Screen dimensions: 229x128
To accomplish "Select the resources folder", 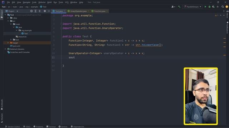I will (21, 37).
